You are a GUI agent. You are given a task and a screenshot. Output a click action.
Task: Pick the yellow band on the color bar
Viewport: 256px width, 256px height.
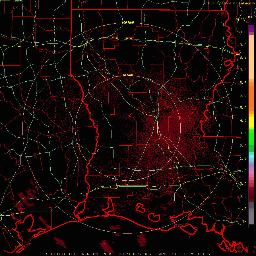[x=251, y=122]
